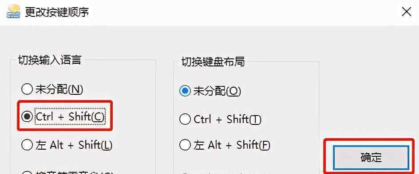Image resolution: width=419 pixels, height=174 pixels.
Task: Select the 左 Alt + Shift(F) radio circle
Action: 185,145
